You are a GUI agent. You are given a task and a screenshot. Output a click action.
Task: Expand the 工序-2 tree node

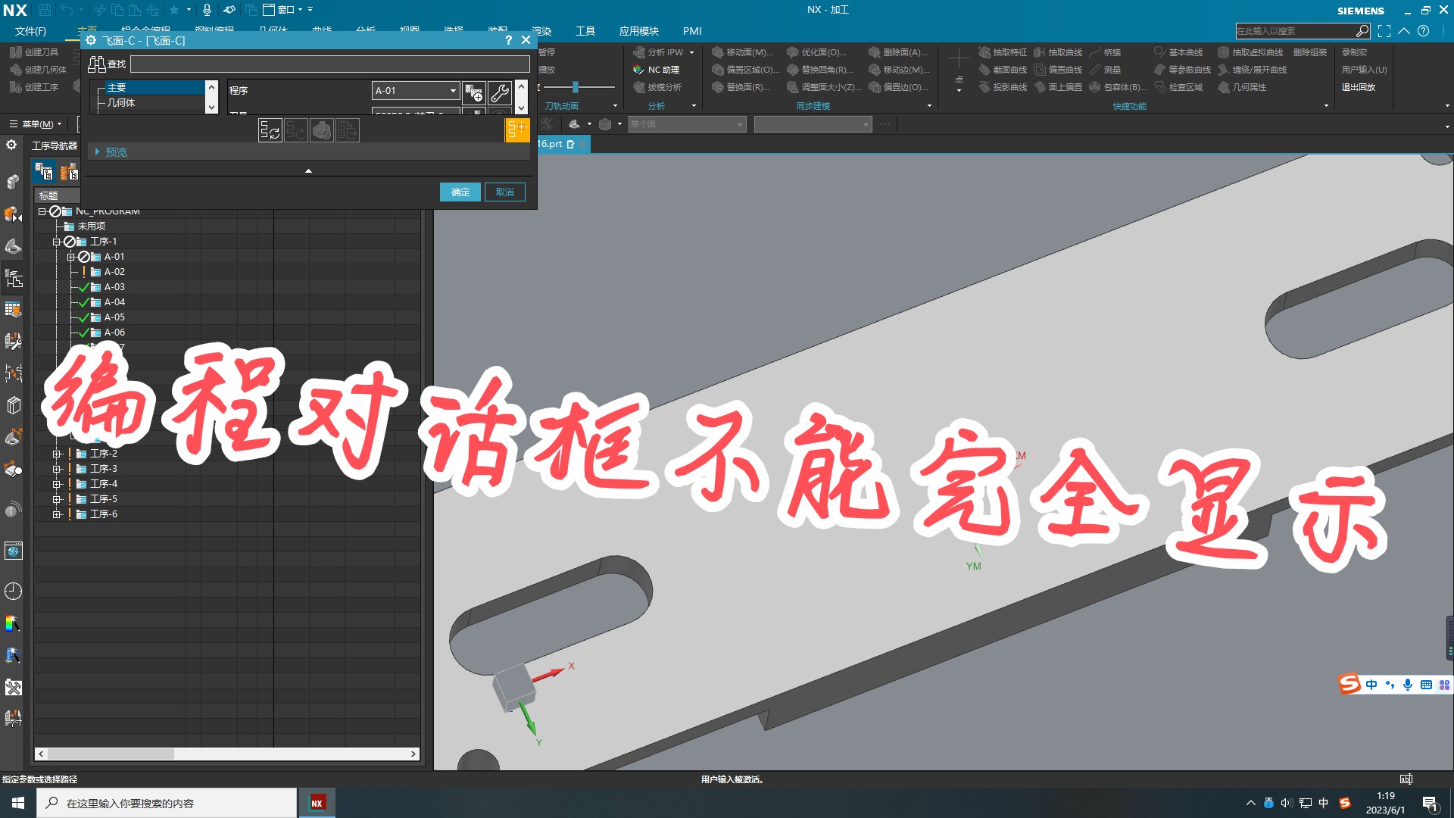click(x=57, y=454)
